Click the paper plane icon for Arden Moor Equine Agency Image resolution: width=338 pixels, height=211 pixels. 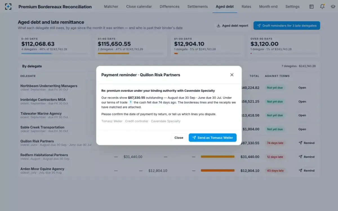pos(300,170)
